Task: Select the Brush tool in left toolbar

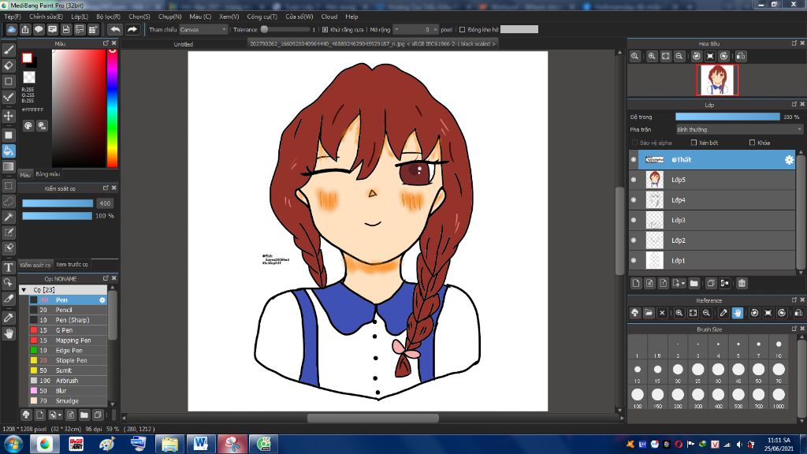Action: tap(9, 50)
